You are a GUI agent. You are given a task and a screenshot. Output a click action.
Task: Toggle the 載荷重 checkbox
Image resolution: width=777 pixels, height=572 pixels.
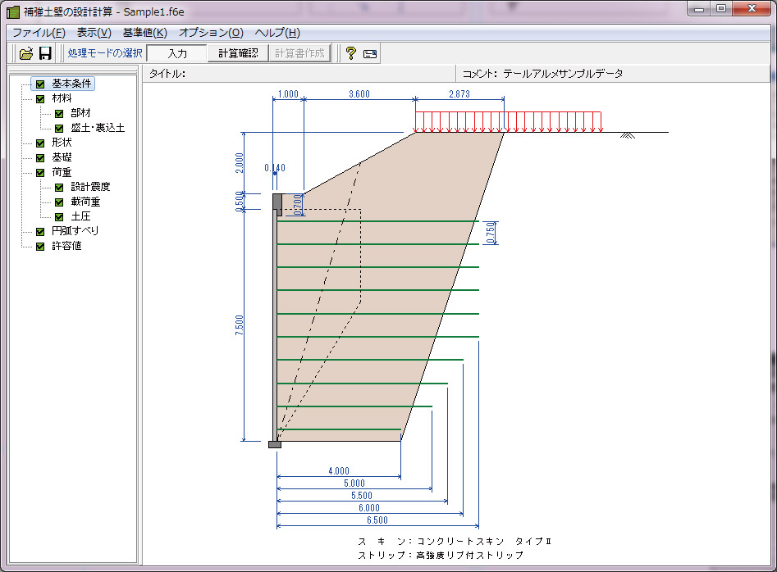59,202
